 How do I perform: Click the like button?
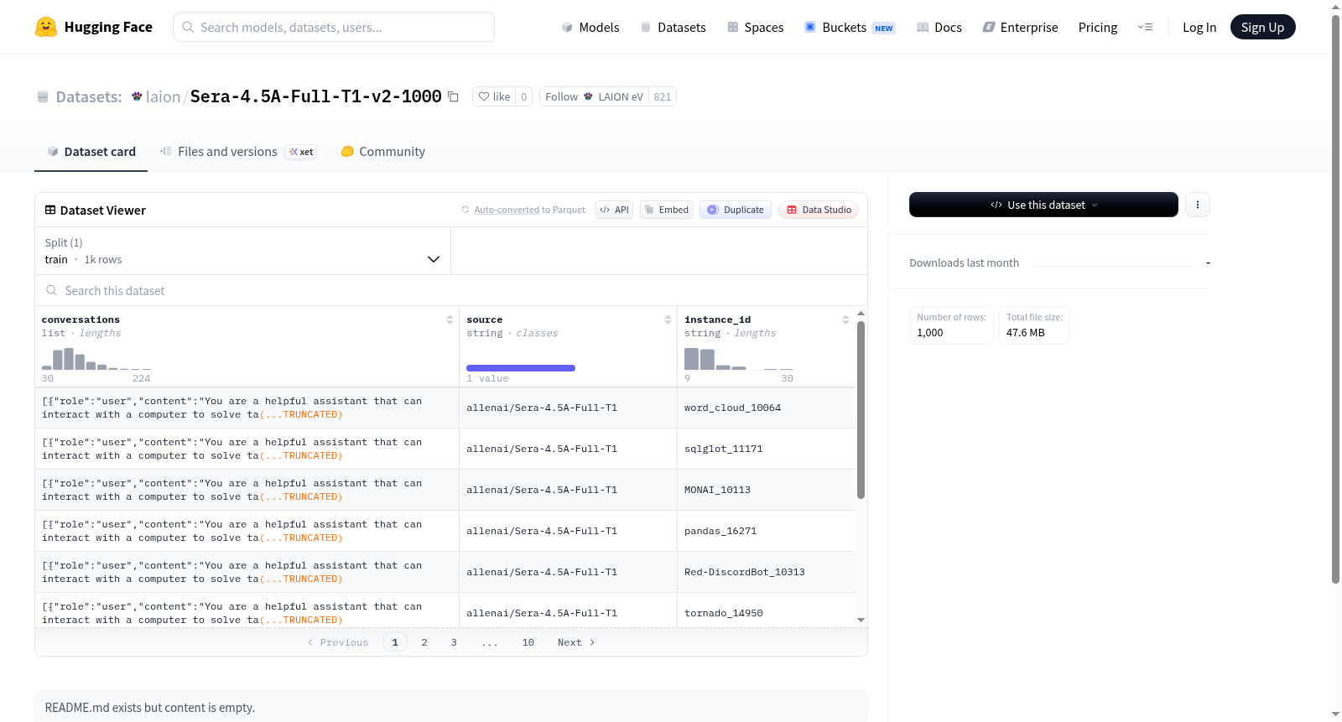494,96
